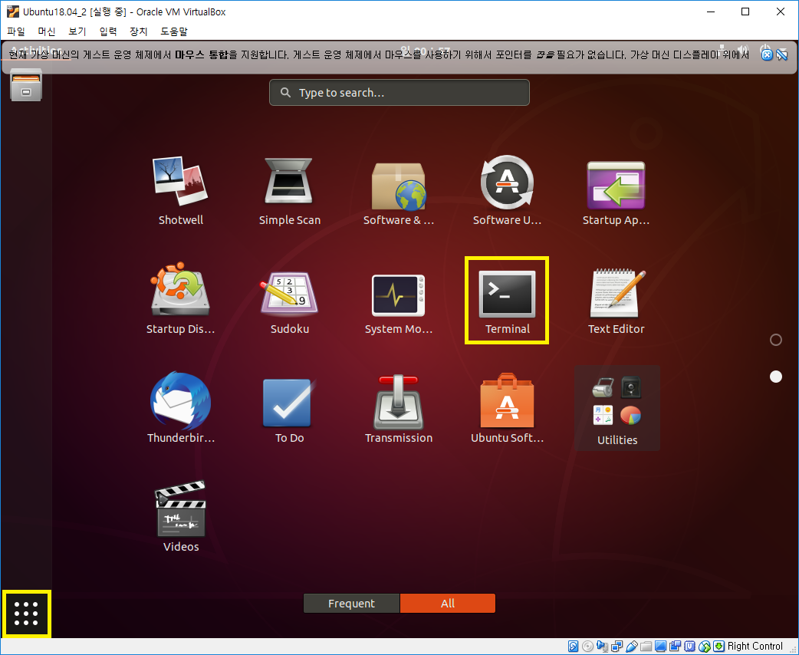Click the Type to search field
Viewport: 799px width, 655px height.
(x=399, y=92)
